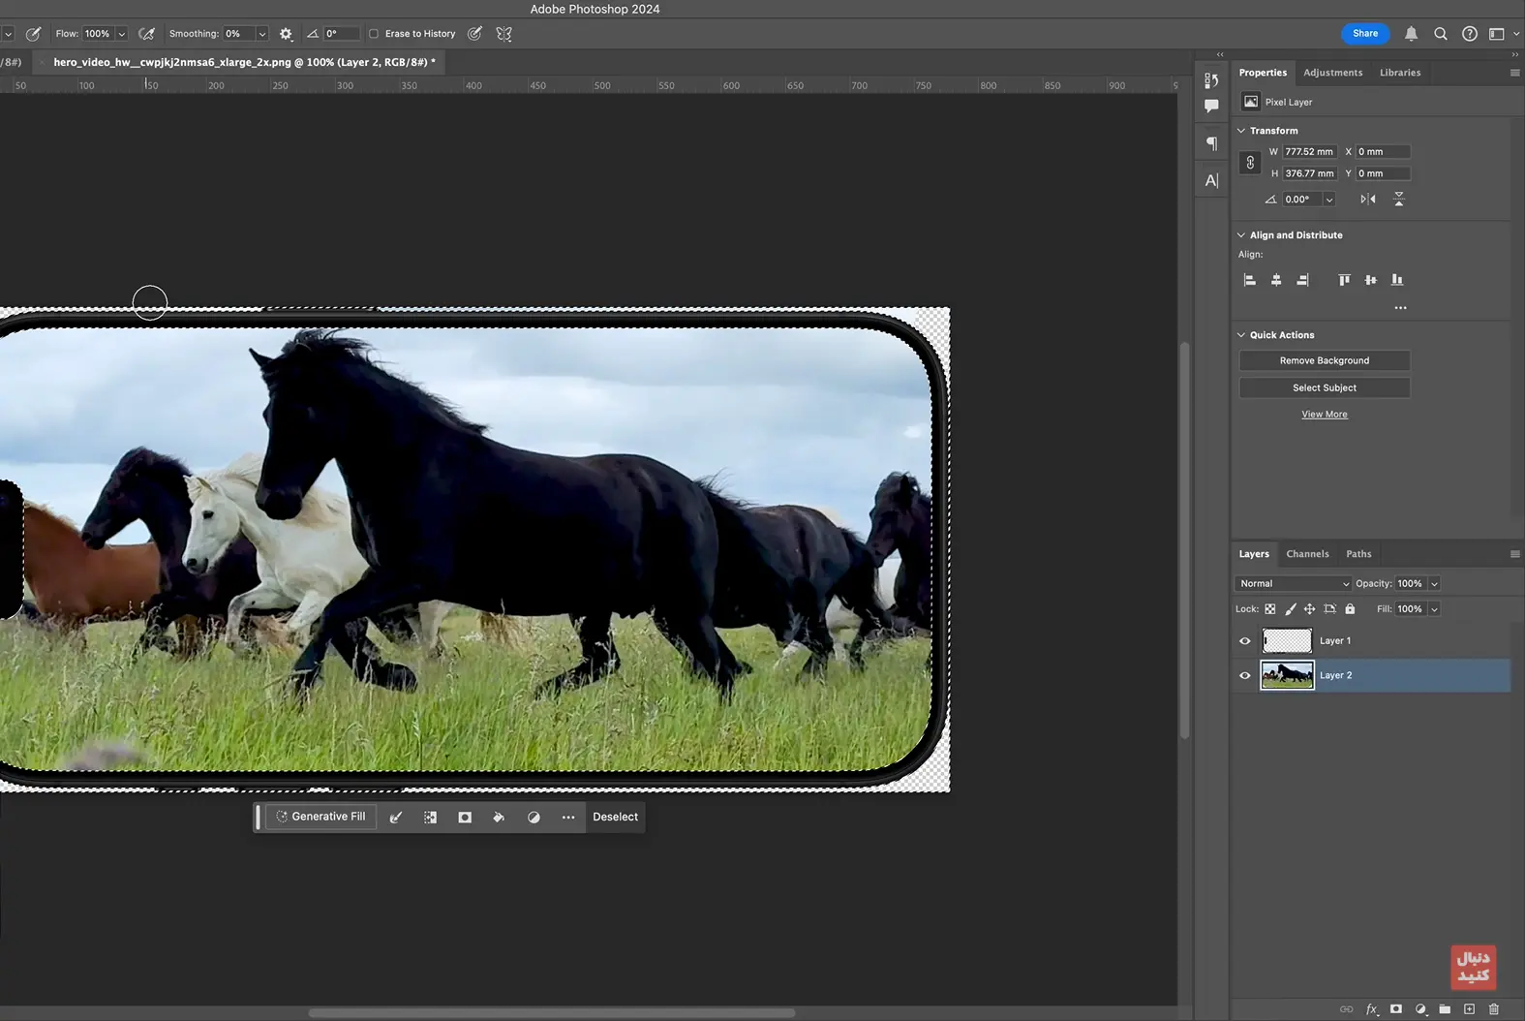Screen dimensions: 1525x1021
Task: Switch to the Libraries tab
Action: [1400, 73]
